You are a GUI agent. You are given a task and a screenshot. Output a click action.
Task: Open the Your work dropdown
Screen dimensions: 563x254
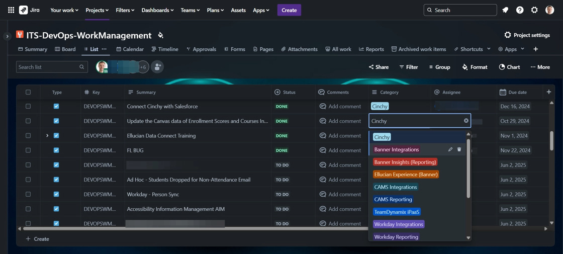click(x=64, y=10)
